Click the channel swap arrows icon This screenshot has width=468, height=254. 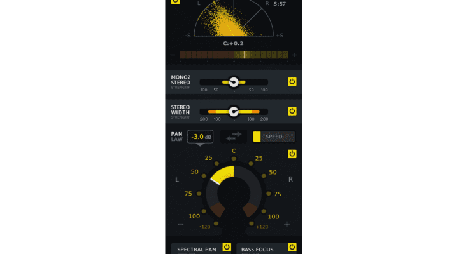coord(234,137)
